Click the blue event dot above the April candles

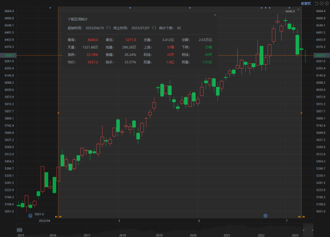[x=50, y=8]
